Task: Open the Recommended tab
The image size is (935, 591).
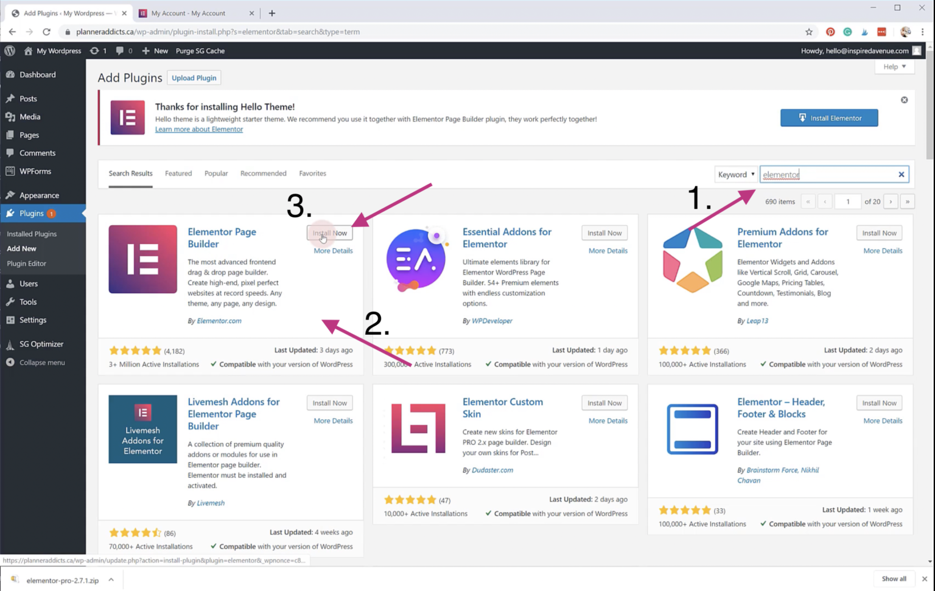Action: 263,173
